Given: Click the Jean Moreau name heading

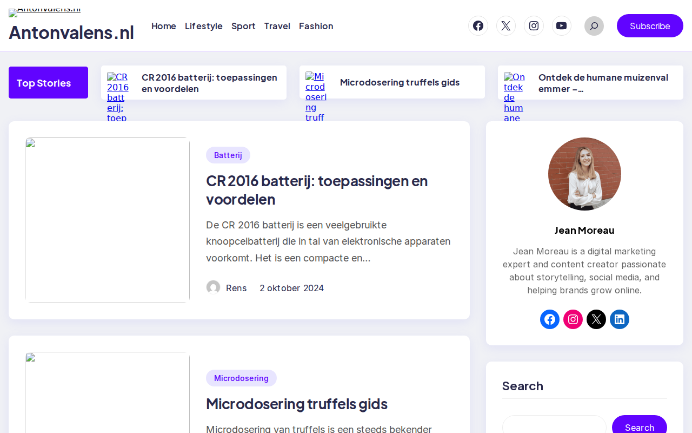Looking at the screenshot, I should pyautogui.click(x=584, y=230).
